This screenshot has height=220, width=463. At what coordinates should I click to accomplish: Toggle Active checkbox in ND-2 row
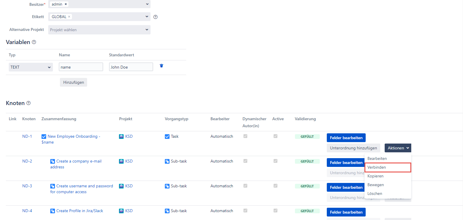(x=275, y=161)
